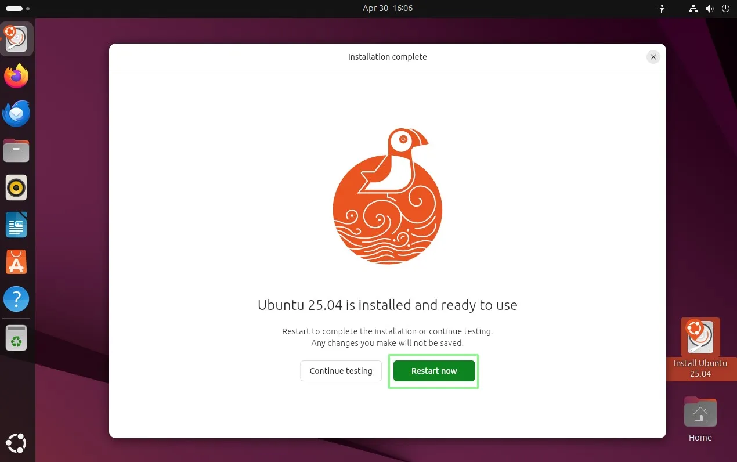
Task: Open the Files manager in the dock
Action: click(17, 151)
